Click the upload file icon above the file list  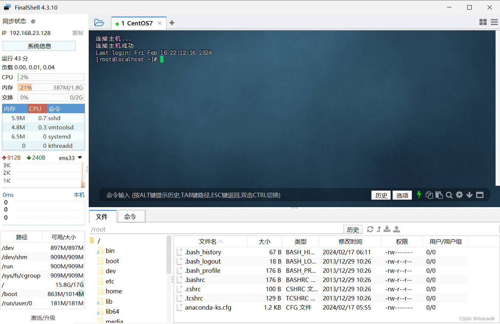(x=396, y=229)
